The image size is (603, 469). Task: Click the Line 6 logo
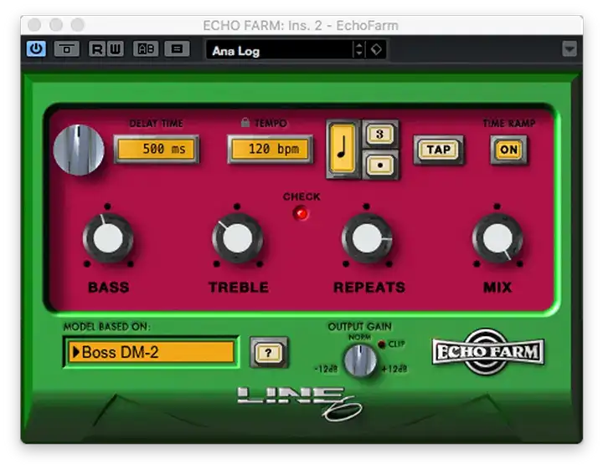[301, 403]
